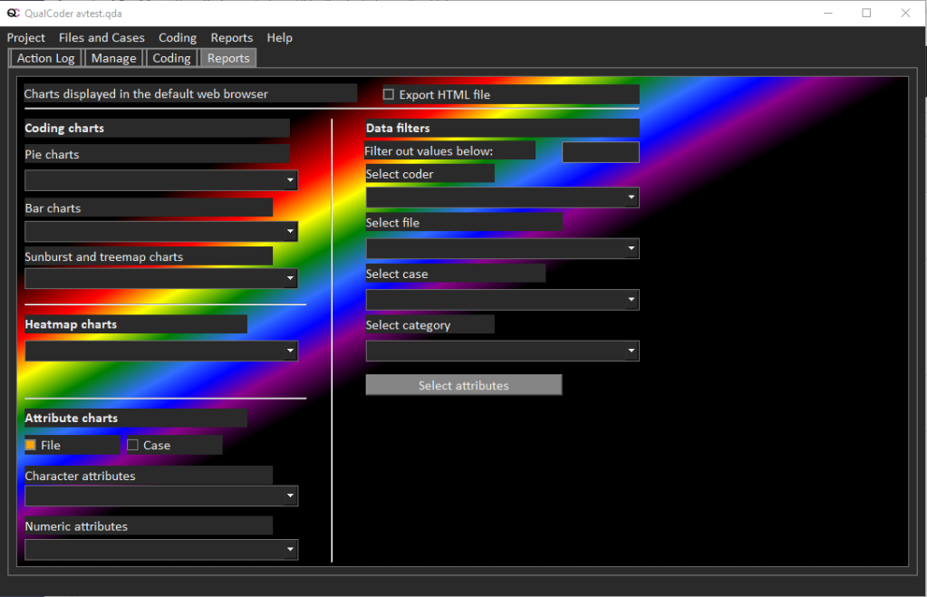
Task: Open the Numeric attributes dropdown
Action: pos(161,549)
